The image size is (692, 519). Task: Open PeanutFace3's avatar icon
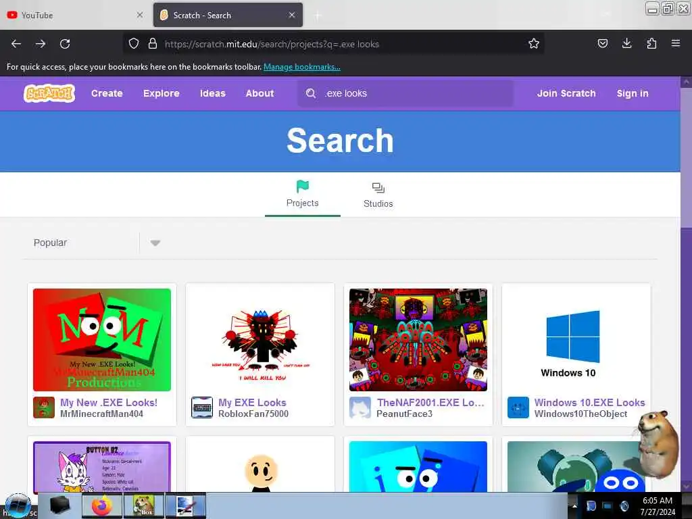[x=360, y=407]
